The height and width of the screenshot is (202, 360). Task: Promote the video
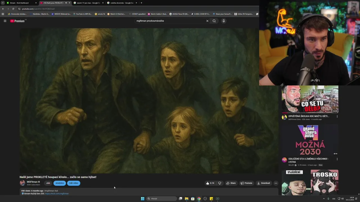(246, 183)
